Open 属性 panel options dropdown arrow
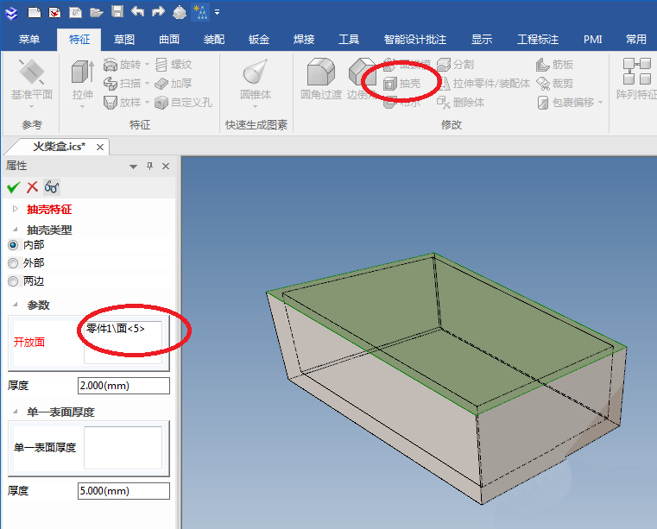Viewport: 657px width, 529px height. coord(133,167)
